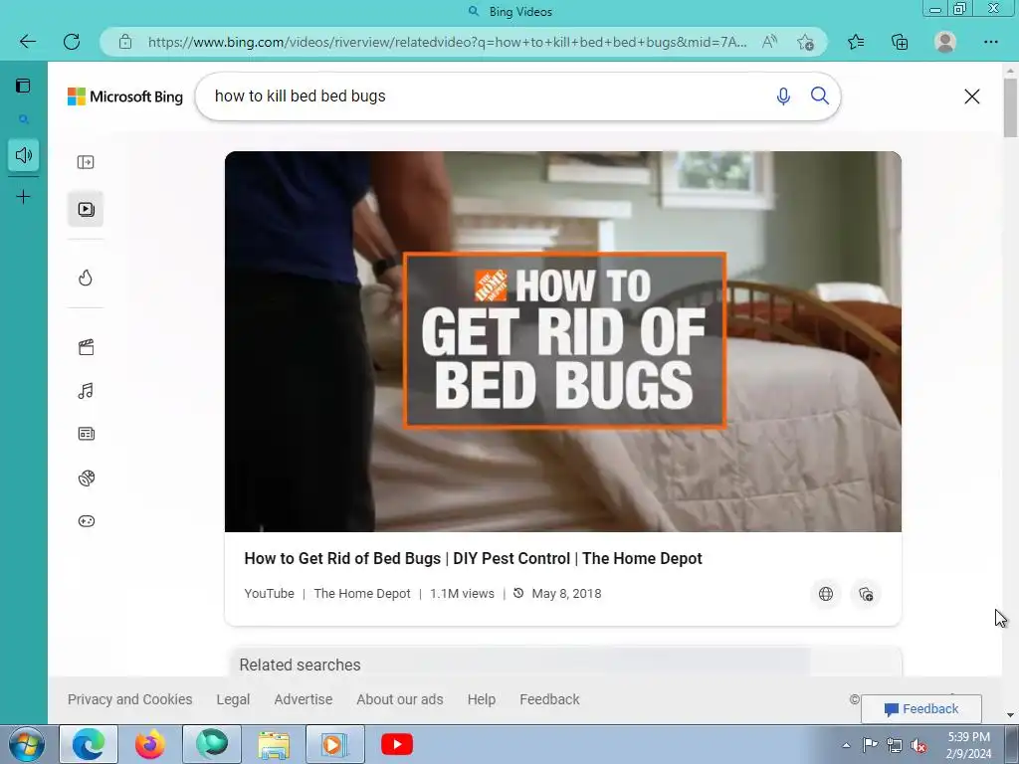Go back using the browser back arrow
The width and height of the screenshot is (1019, 764).
[x=27, y=42]
